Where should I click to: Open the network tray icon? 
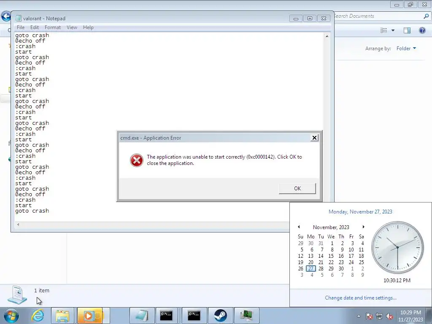[379, 316]
